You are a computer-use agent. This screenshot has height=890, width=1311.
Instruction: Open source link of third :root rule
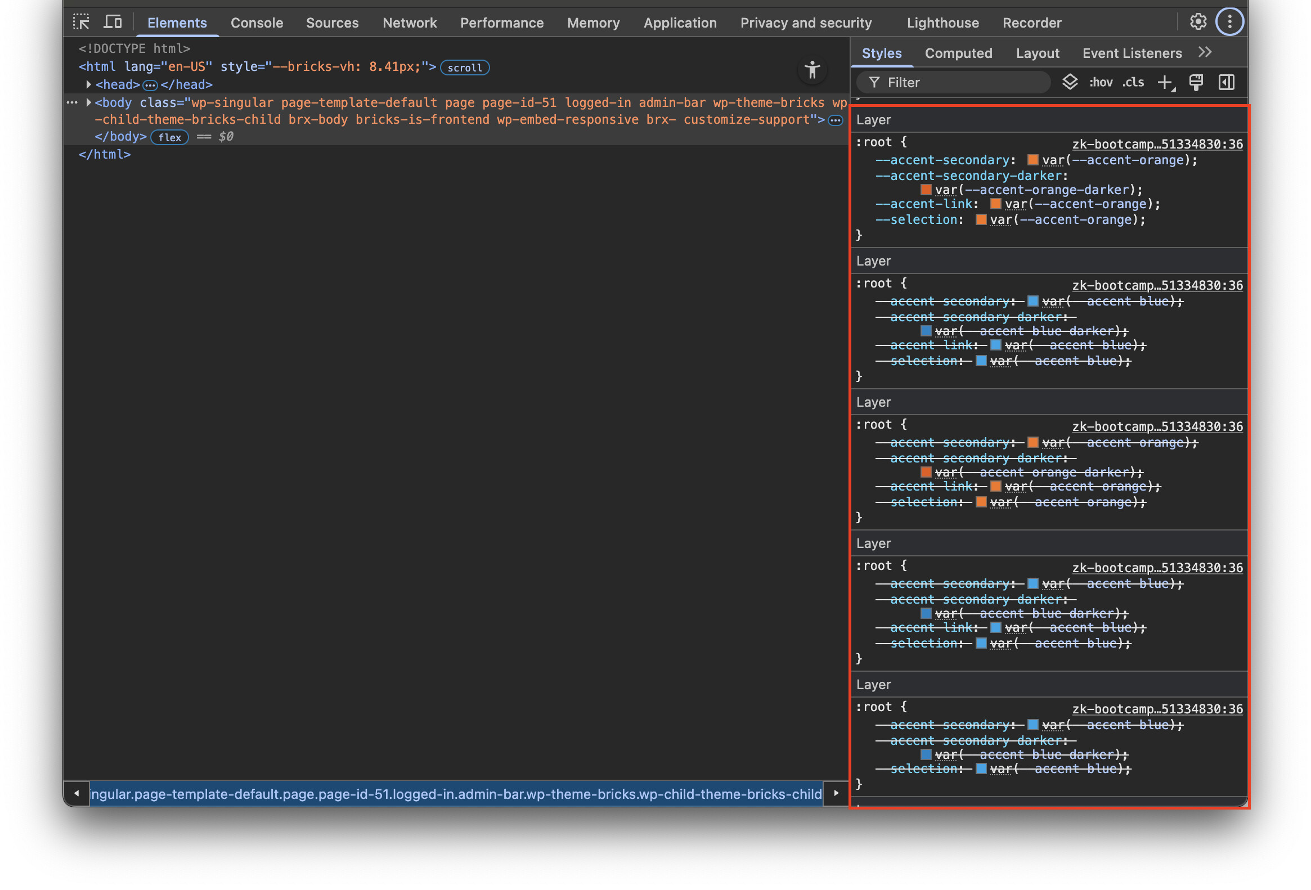point(1157,426)
